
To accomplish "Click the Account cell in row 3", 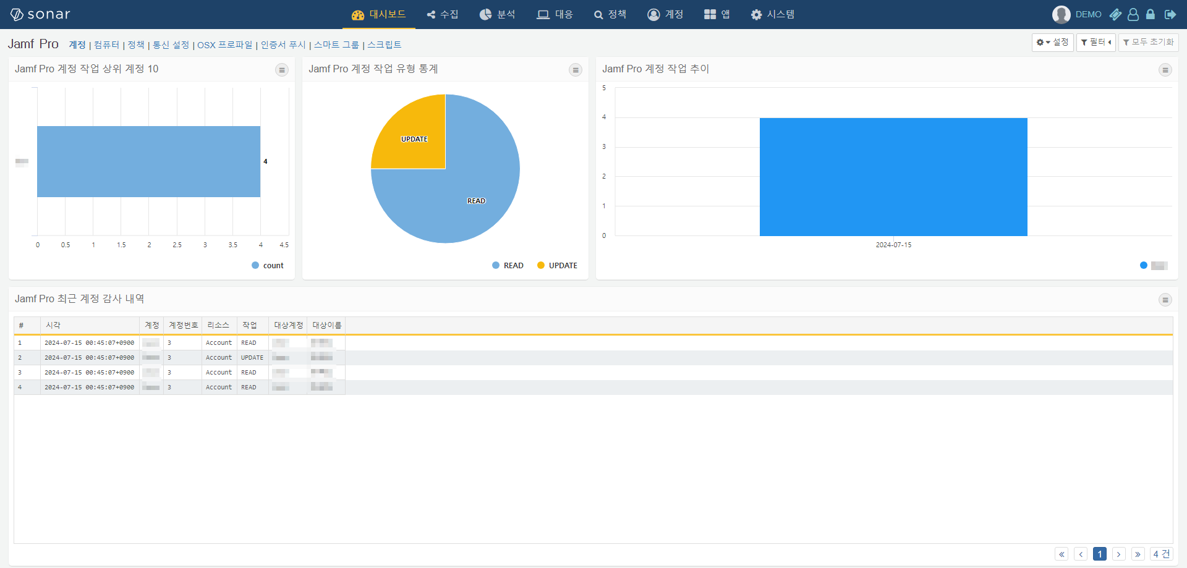I will (x=219, y=372).
